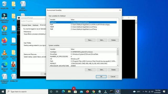168x94 pixels.
Task: Open the weather widget in system tray
Action: tap(137, 92)
